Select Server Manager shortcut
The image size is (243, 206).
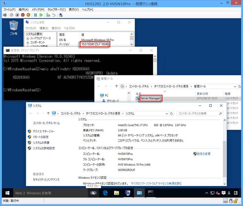click(x=150, y=98)
